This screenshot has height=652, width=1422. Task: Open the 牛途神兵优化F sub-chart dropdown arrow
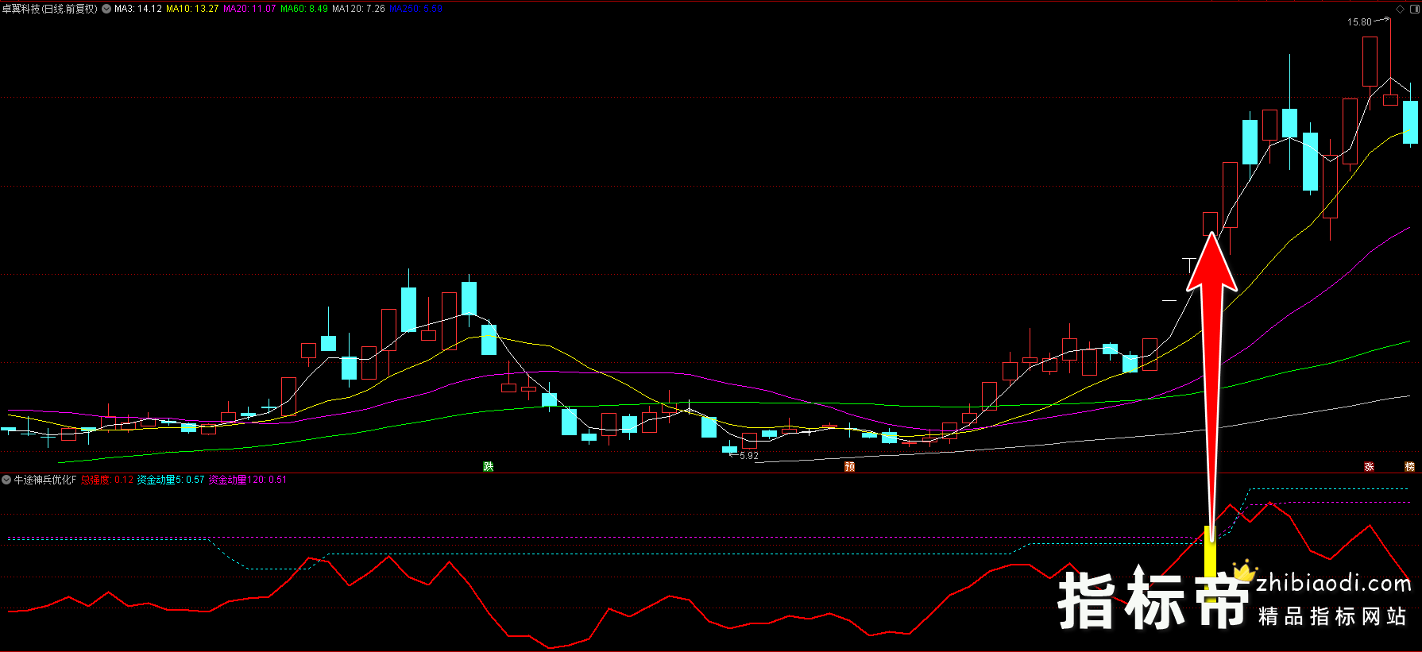[6, 480]
